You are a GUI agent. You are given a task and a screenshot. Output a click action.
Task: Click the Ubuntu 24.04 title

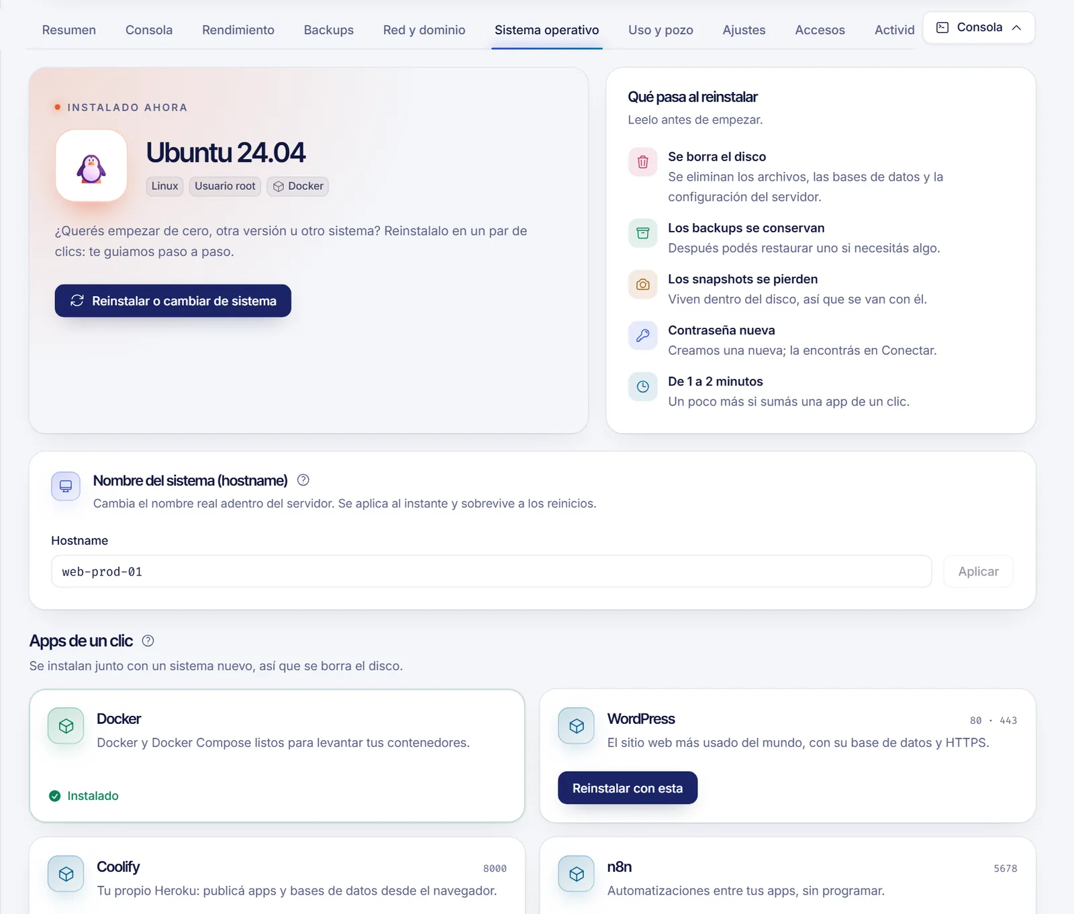coord(226,152)
